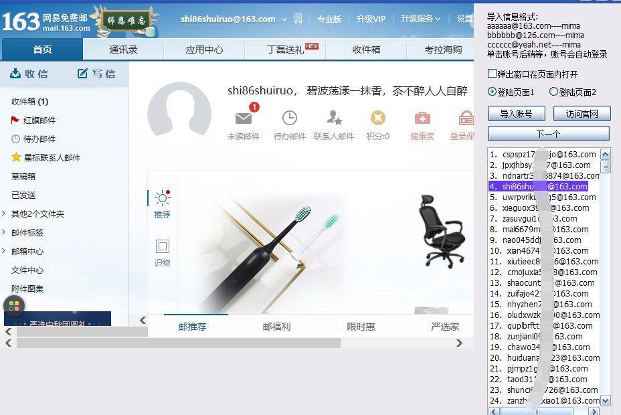Select account 22 taod31 in list
Viewport: 621px width, 415px height.
(x=540, y=379)
